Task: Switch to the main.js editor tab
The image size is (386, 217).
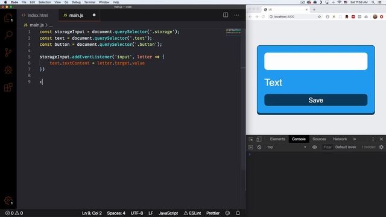Action: tap(77, 15)
